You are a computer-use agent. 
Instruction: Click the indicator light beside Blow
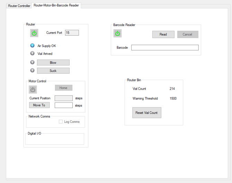[33, 62]
